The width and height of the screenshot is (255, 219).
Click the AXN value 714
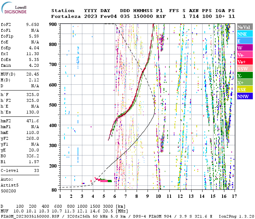[194, 16]
